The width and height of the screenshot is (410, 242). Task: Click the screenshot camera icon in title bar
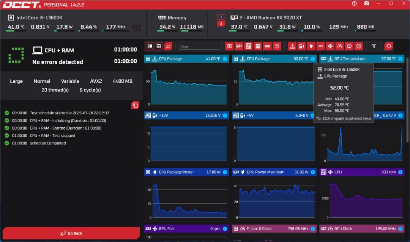pos(366,3)
